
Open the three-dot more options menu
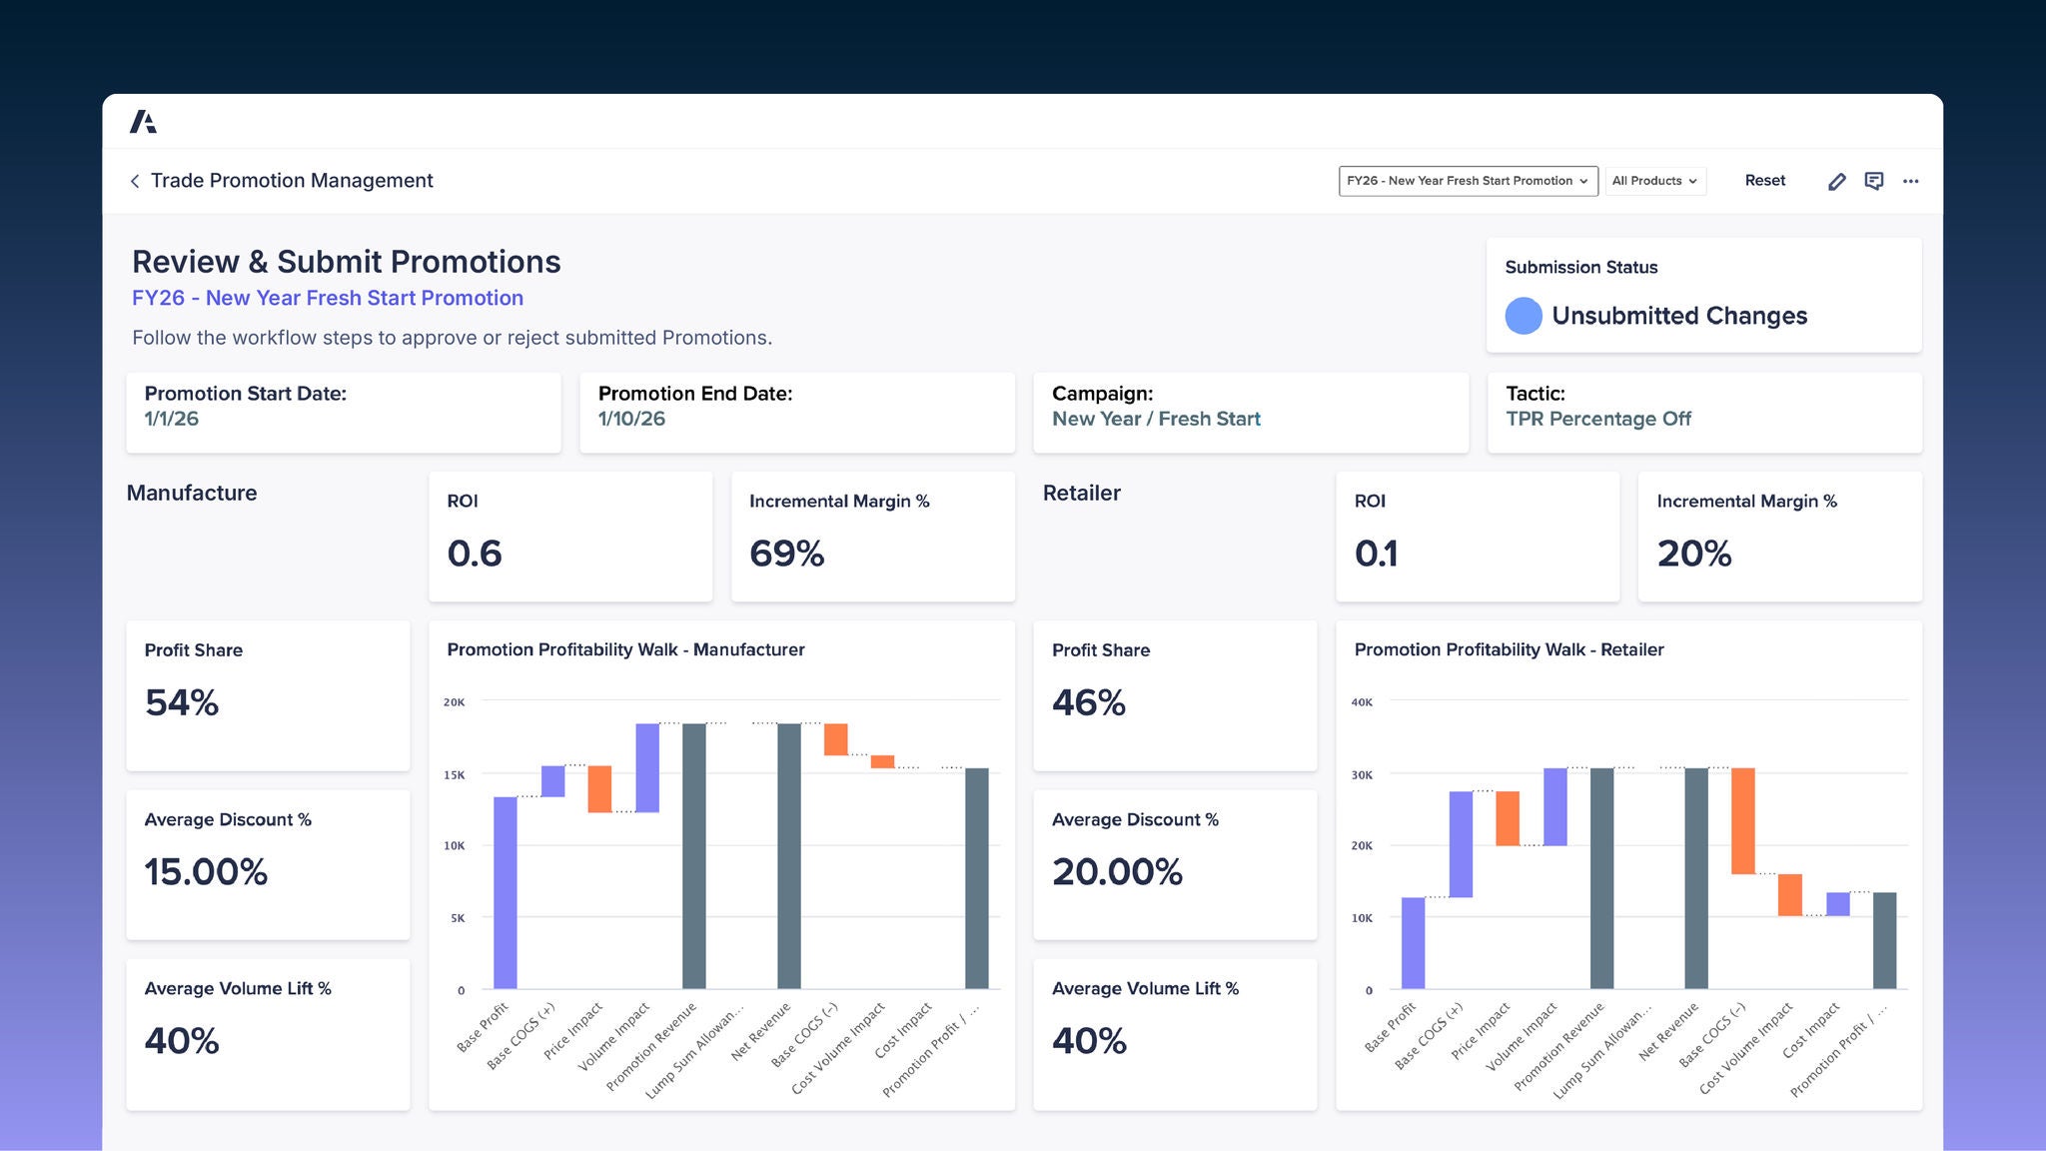[1910, 181]
